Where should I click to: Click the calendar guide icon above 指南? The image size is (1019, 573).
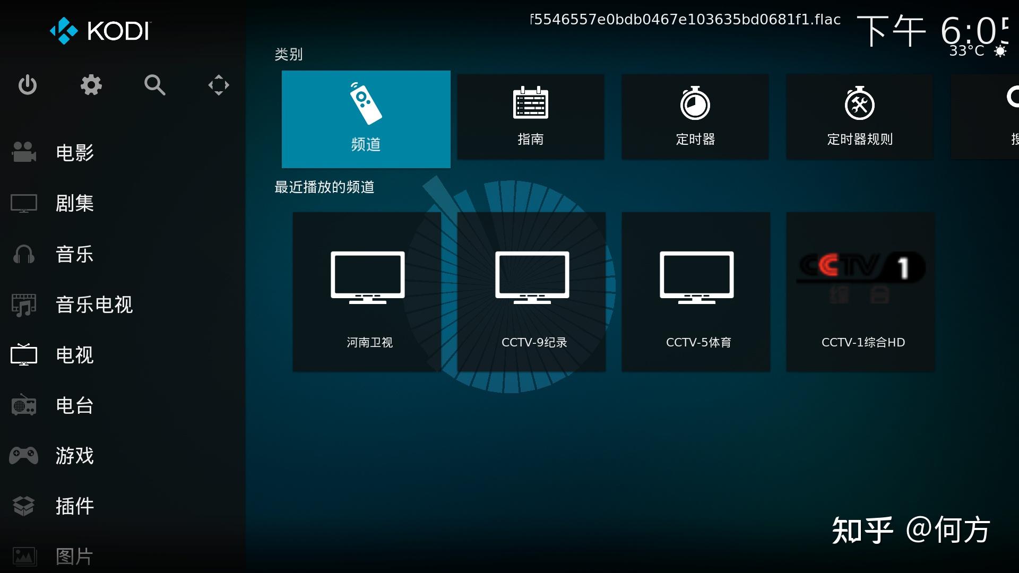pos(531,102)
